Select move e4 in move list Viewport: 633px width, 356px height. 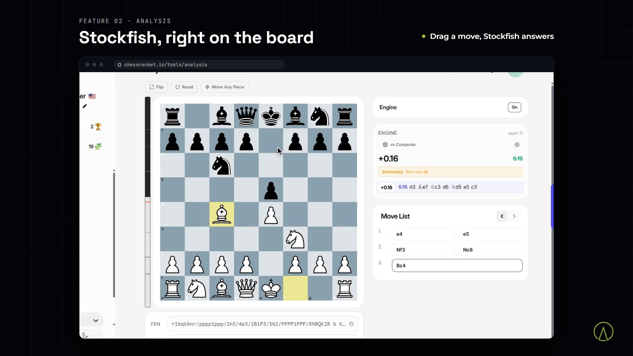[x=424, y=234]
